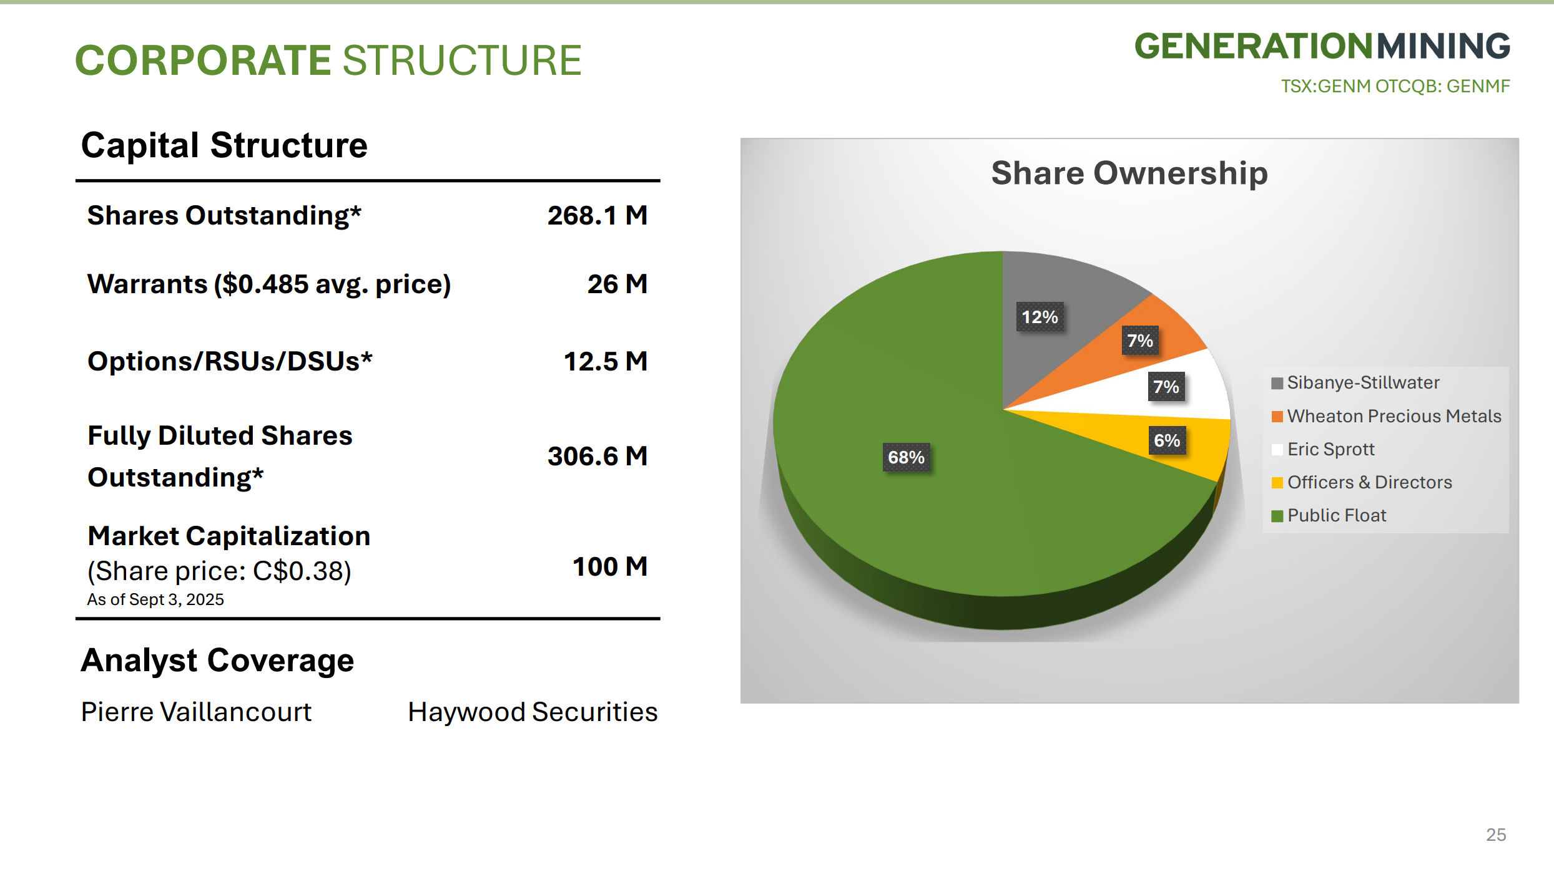Screen dimensions: 1554x872
Task: Click the 306.6 M fully diluted value
Action: [x=597, y=456]
